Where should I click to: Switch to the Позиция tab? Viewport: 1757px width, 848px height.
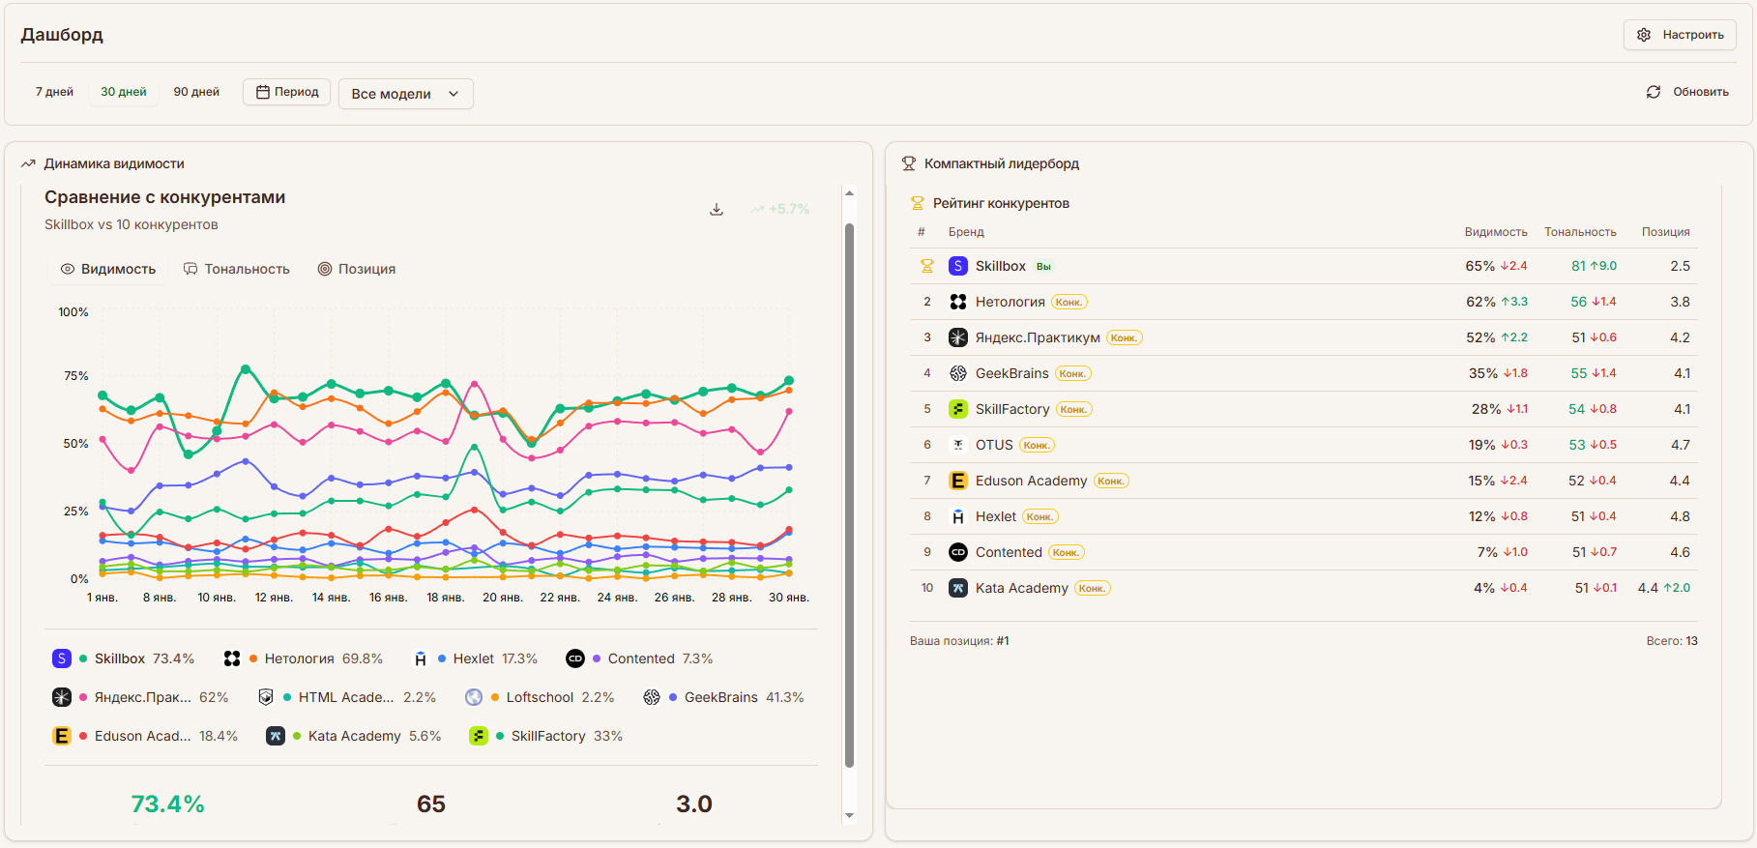pos(357,269)
